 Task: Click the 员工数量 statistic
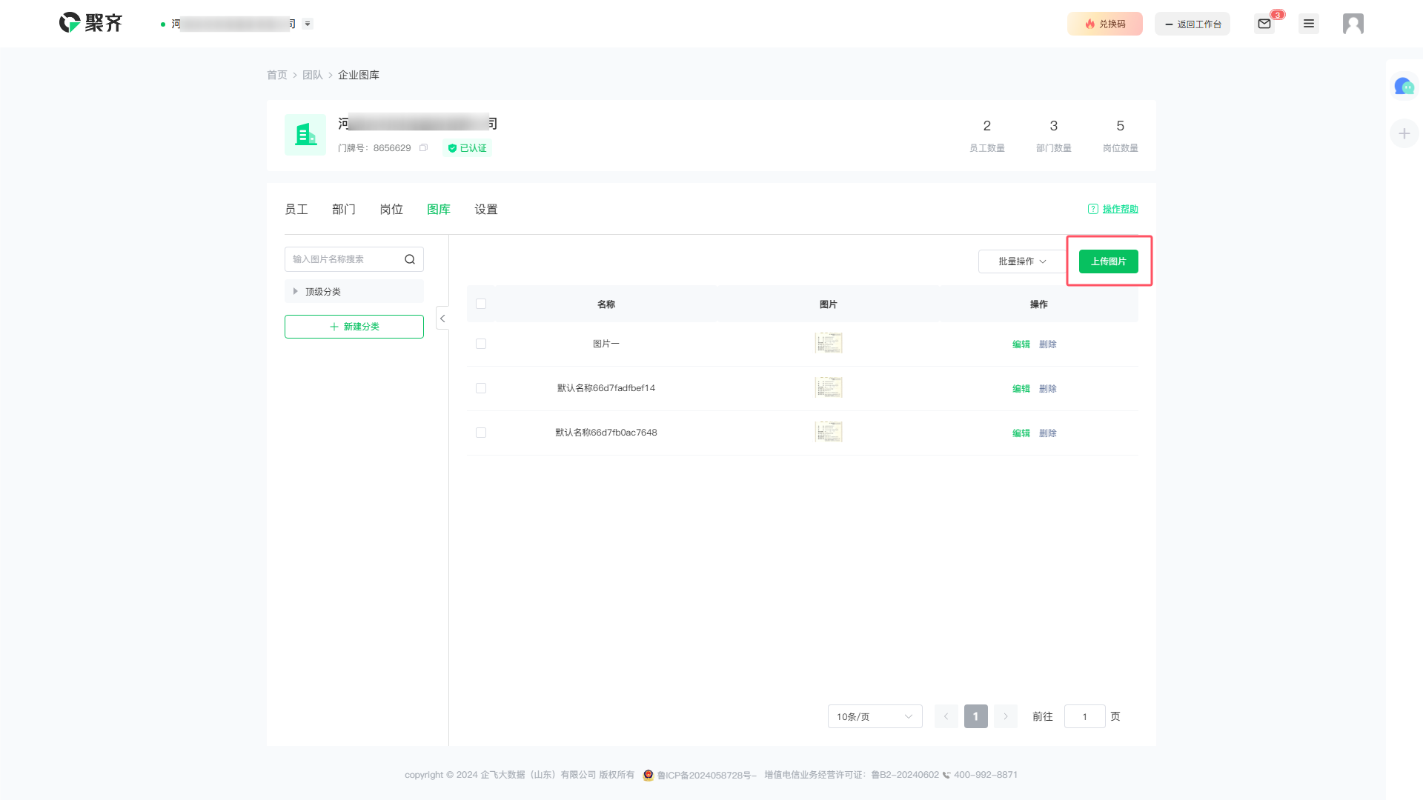[x=987, y=136]
